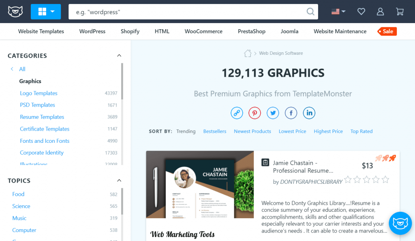Viewport: 415px width, 241px height.
Task: Click the topics list scrollbar
Action: (122, 201)
